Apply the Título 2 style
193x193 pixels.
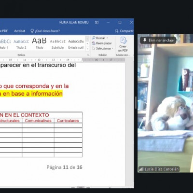tap(21, 44)
